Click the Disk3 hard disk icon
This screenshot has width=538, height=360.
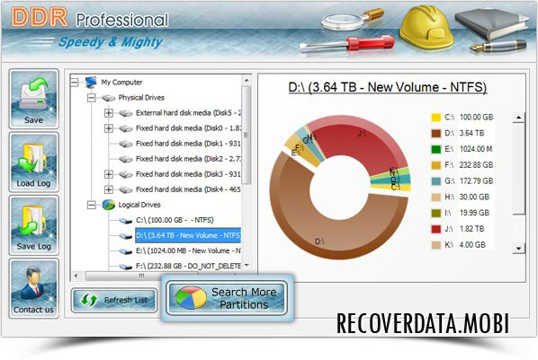126,175
